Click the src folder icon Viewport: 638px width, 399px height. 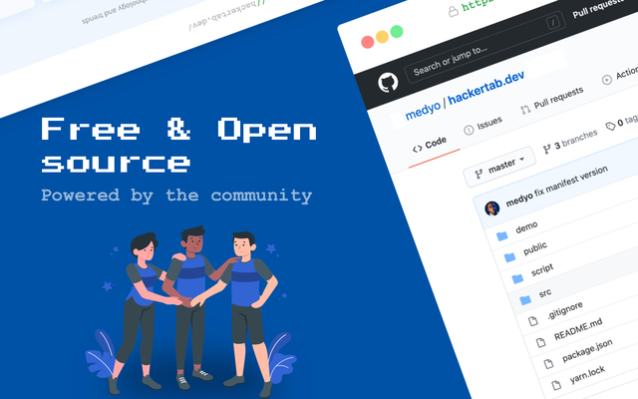pyautogui.click(x=525, y=300)
